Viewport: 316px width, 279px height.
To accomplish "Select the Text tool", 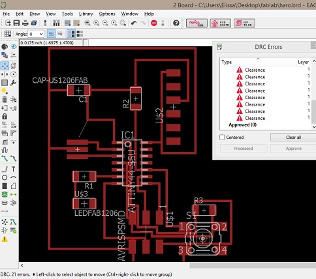I will point(13,169).
